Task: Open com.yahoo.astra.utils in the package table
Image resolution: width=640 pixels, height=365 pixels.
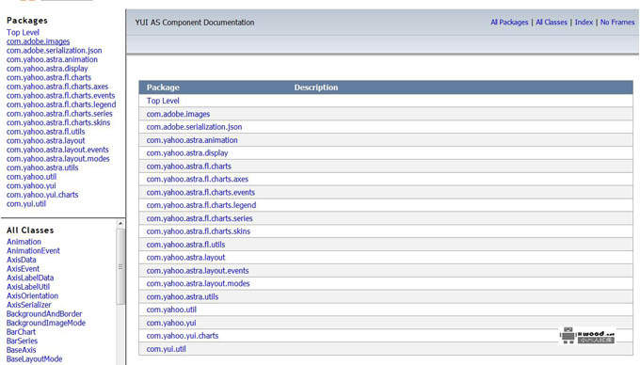Action: (x=183, y=297)
